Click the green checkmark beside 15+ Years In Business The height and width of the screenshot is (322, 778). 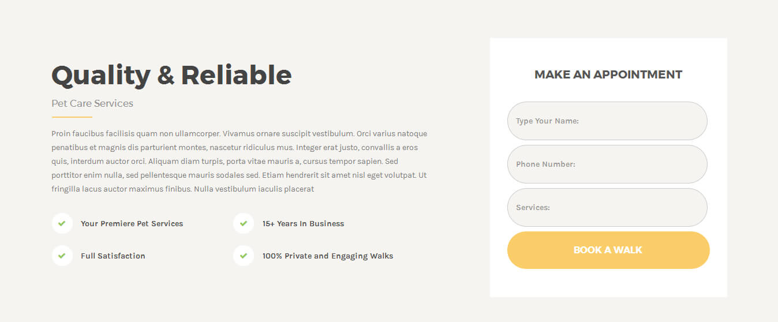pos(244,223)
